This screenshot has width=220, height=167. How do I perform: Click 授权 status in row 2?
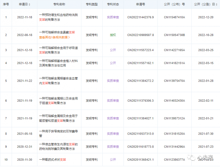coord(113,35)
